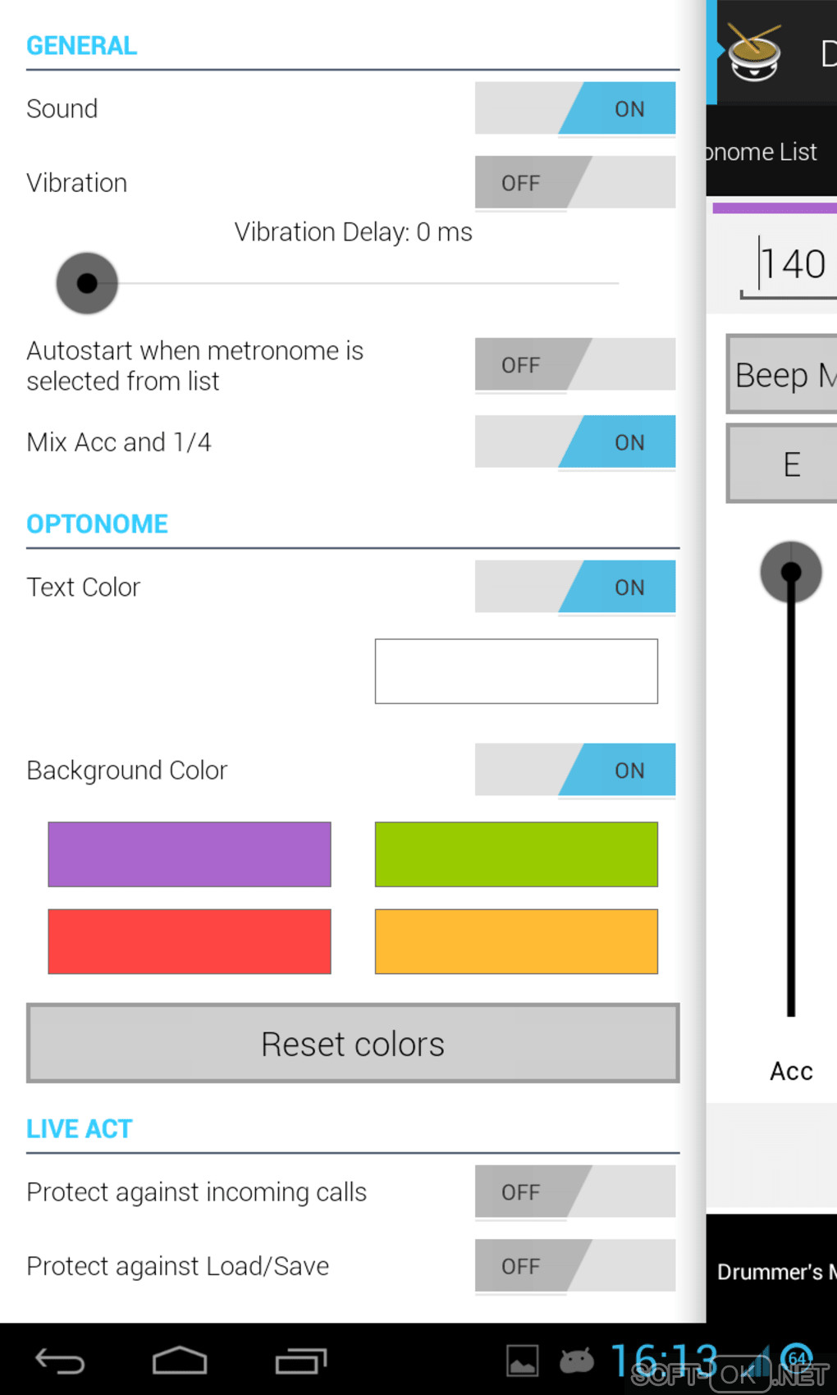Switch to the Metronome List tab
The height and width of the screenshot is (1395, 837).
[x=763, y=152]
